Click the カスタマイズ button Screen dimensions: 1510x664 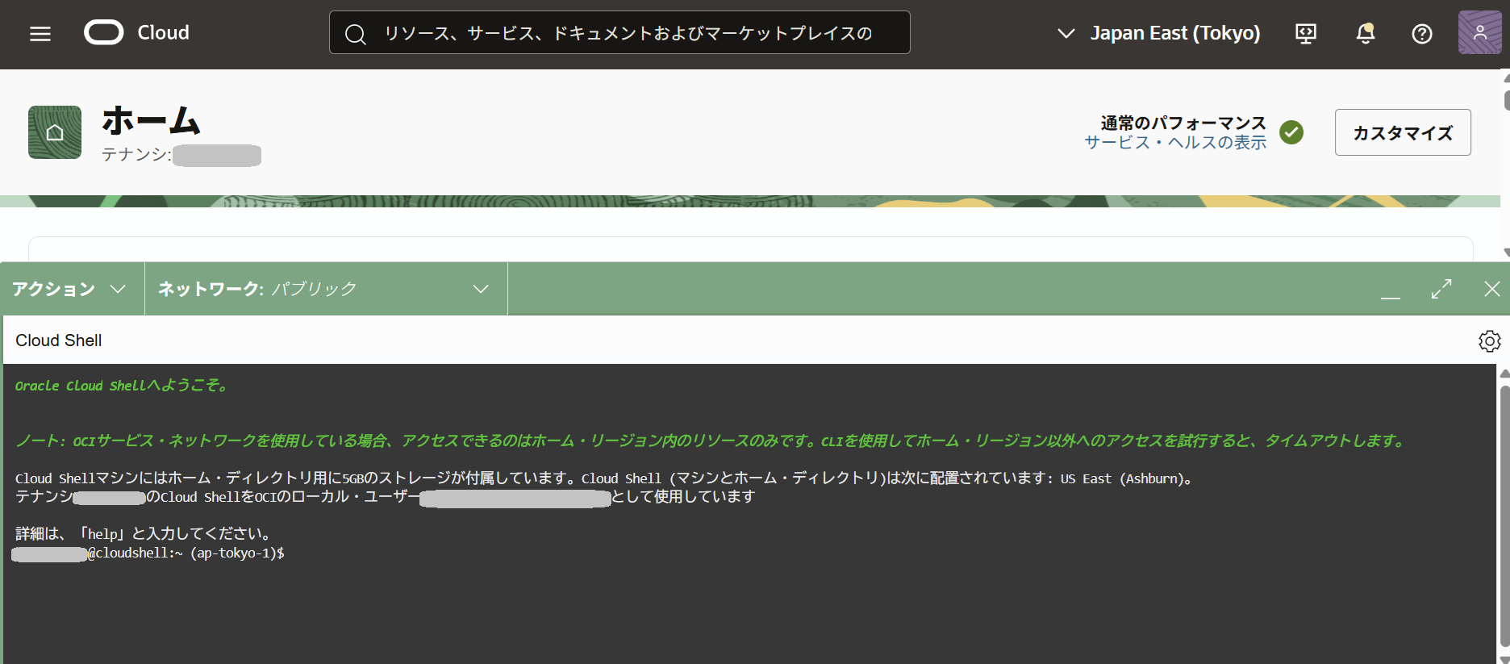[x=1402, y=132]
